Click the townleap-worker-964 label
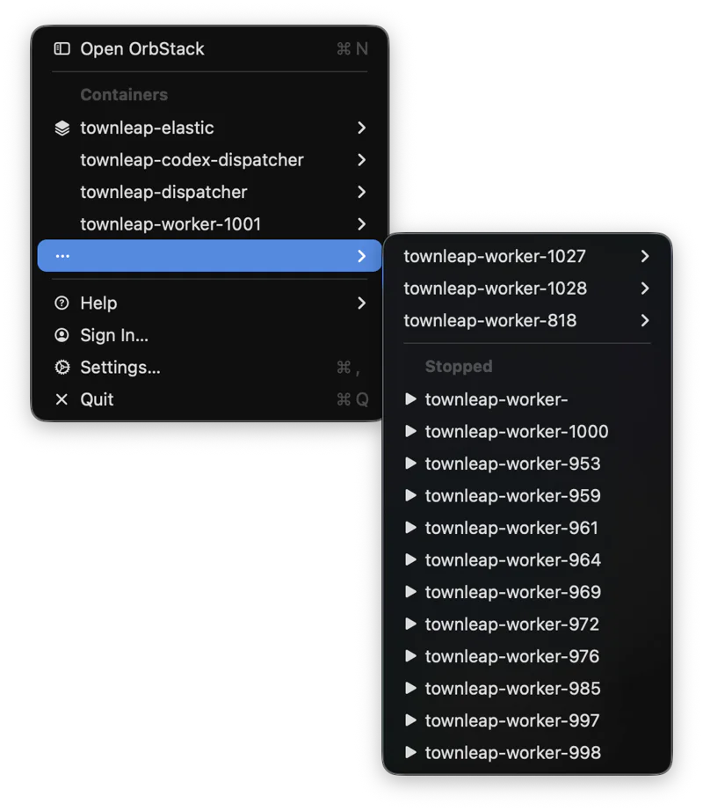 point(513,559)
